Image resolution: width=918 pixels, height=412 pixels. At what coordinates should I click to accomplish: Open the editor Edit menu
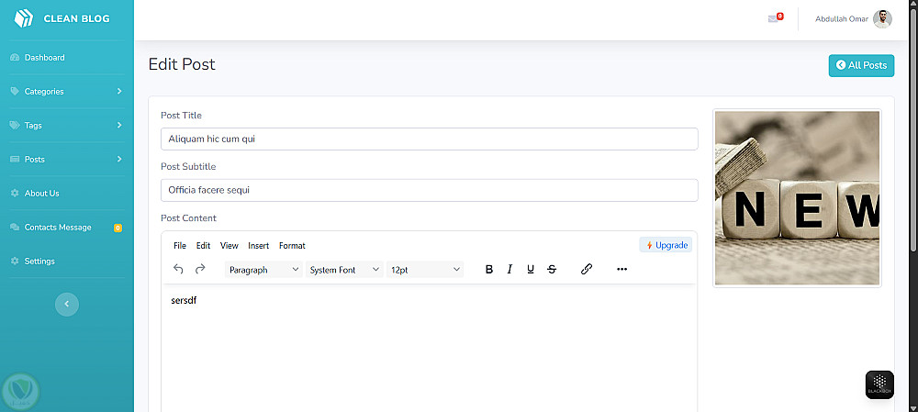pos(203,246)
